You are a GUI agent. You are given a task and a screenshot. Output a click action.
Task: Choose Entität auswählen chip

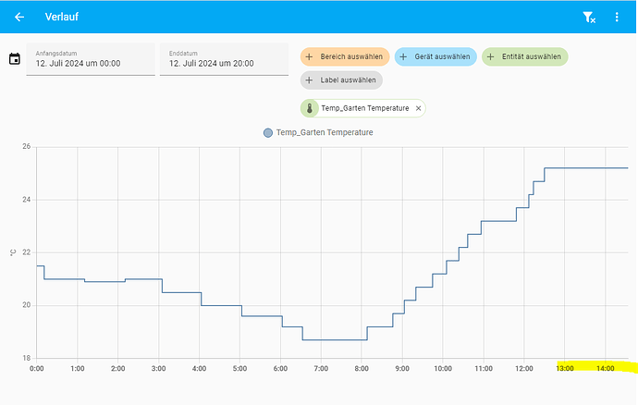pos(525,56)
